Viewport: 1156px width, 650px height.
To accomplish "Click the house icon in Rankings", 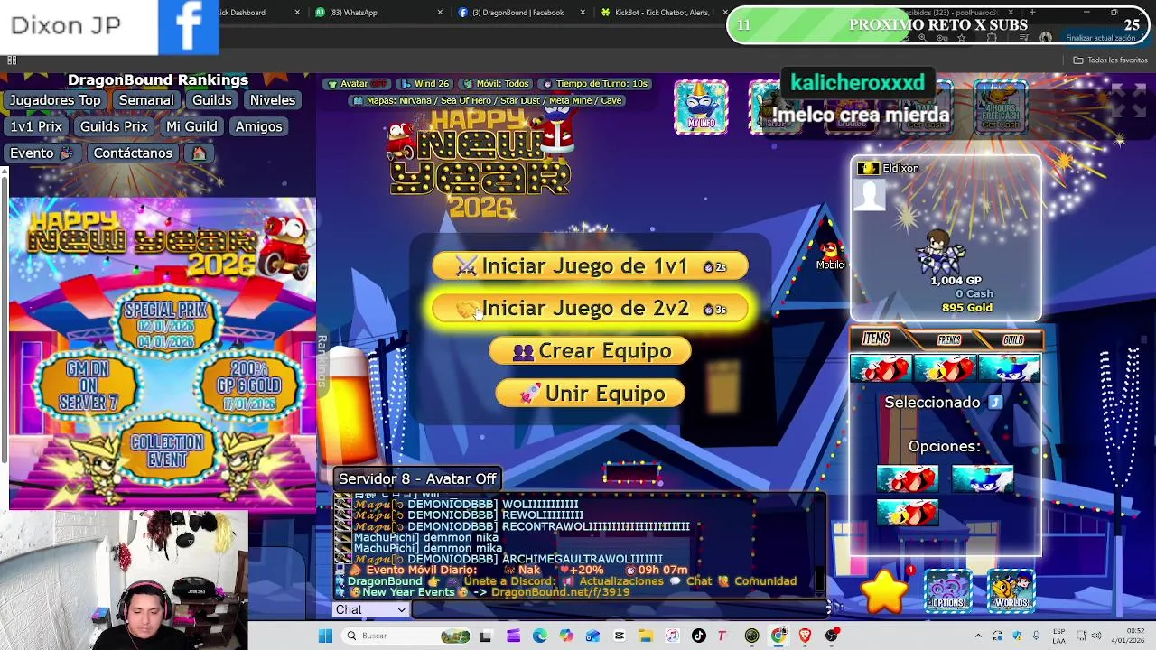I will (x=199, y=153).
